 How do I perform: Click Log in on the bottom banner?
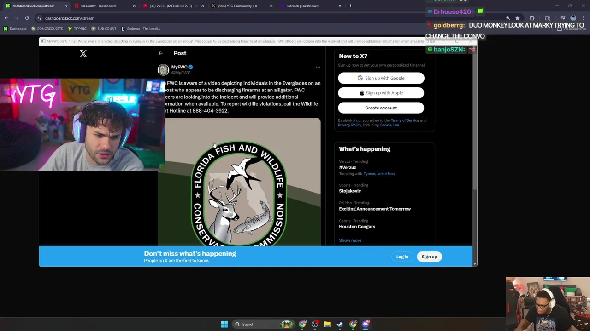(402, 257)
